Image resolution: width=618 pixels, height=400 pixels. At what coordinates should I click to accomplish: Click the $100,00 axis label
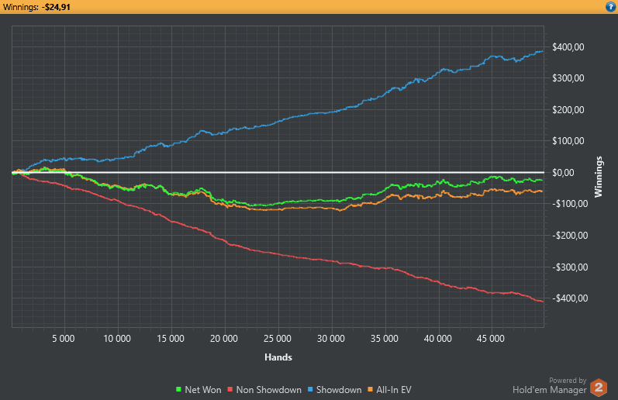pyautogui.click(x=568, y=141)
